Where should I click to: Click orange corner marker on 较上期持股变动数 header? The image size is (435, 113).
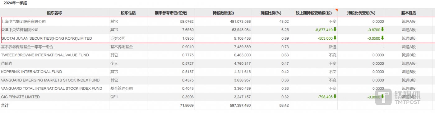pos(336,10)
